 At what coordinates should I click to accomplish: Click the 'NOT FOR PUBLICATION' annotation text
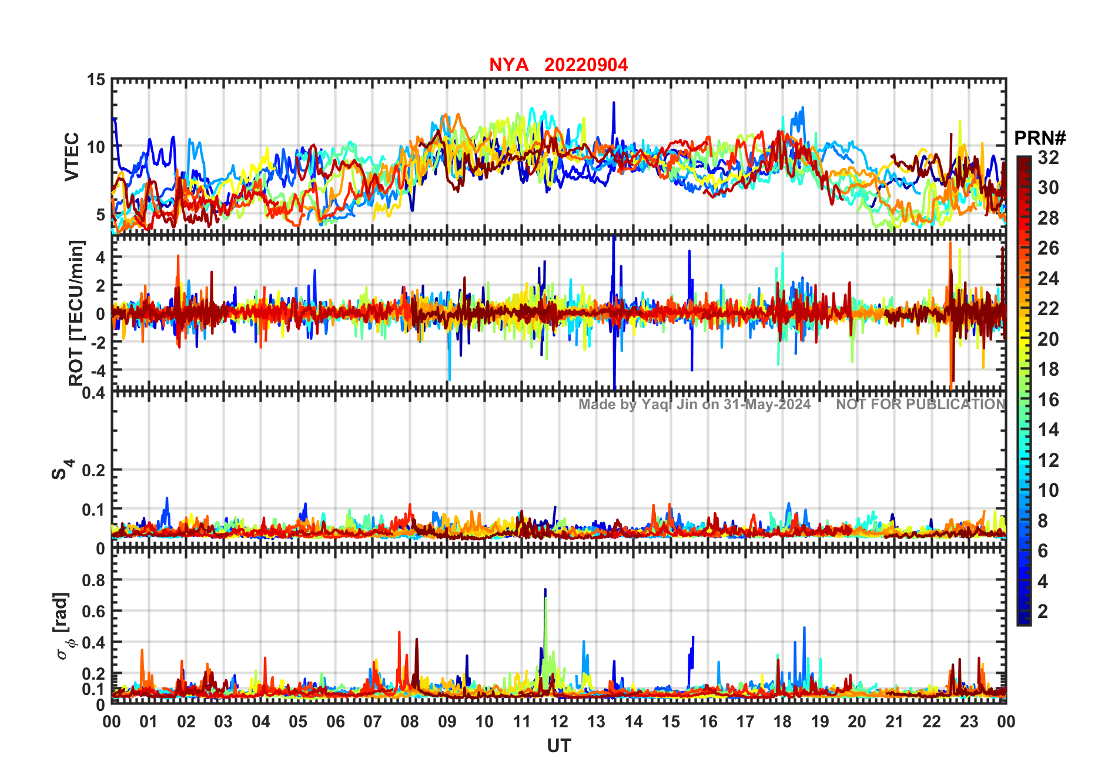click(x=921, y=404)
